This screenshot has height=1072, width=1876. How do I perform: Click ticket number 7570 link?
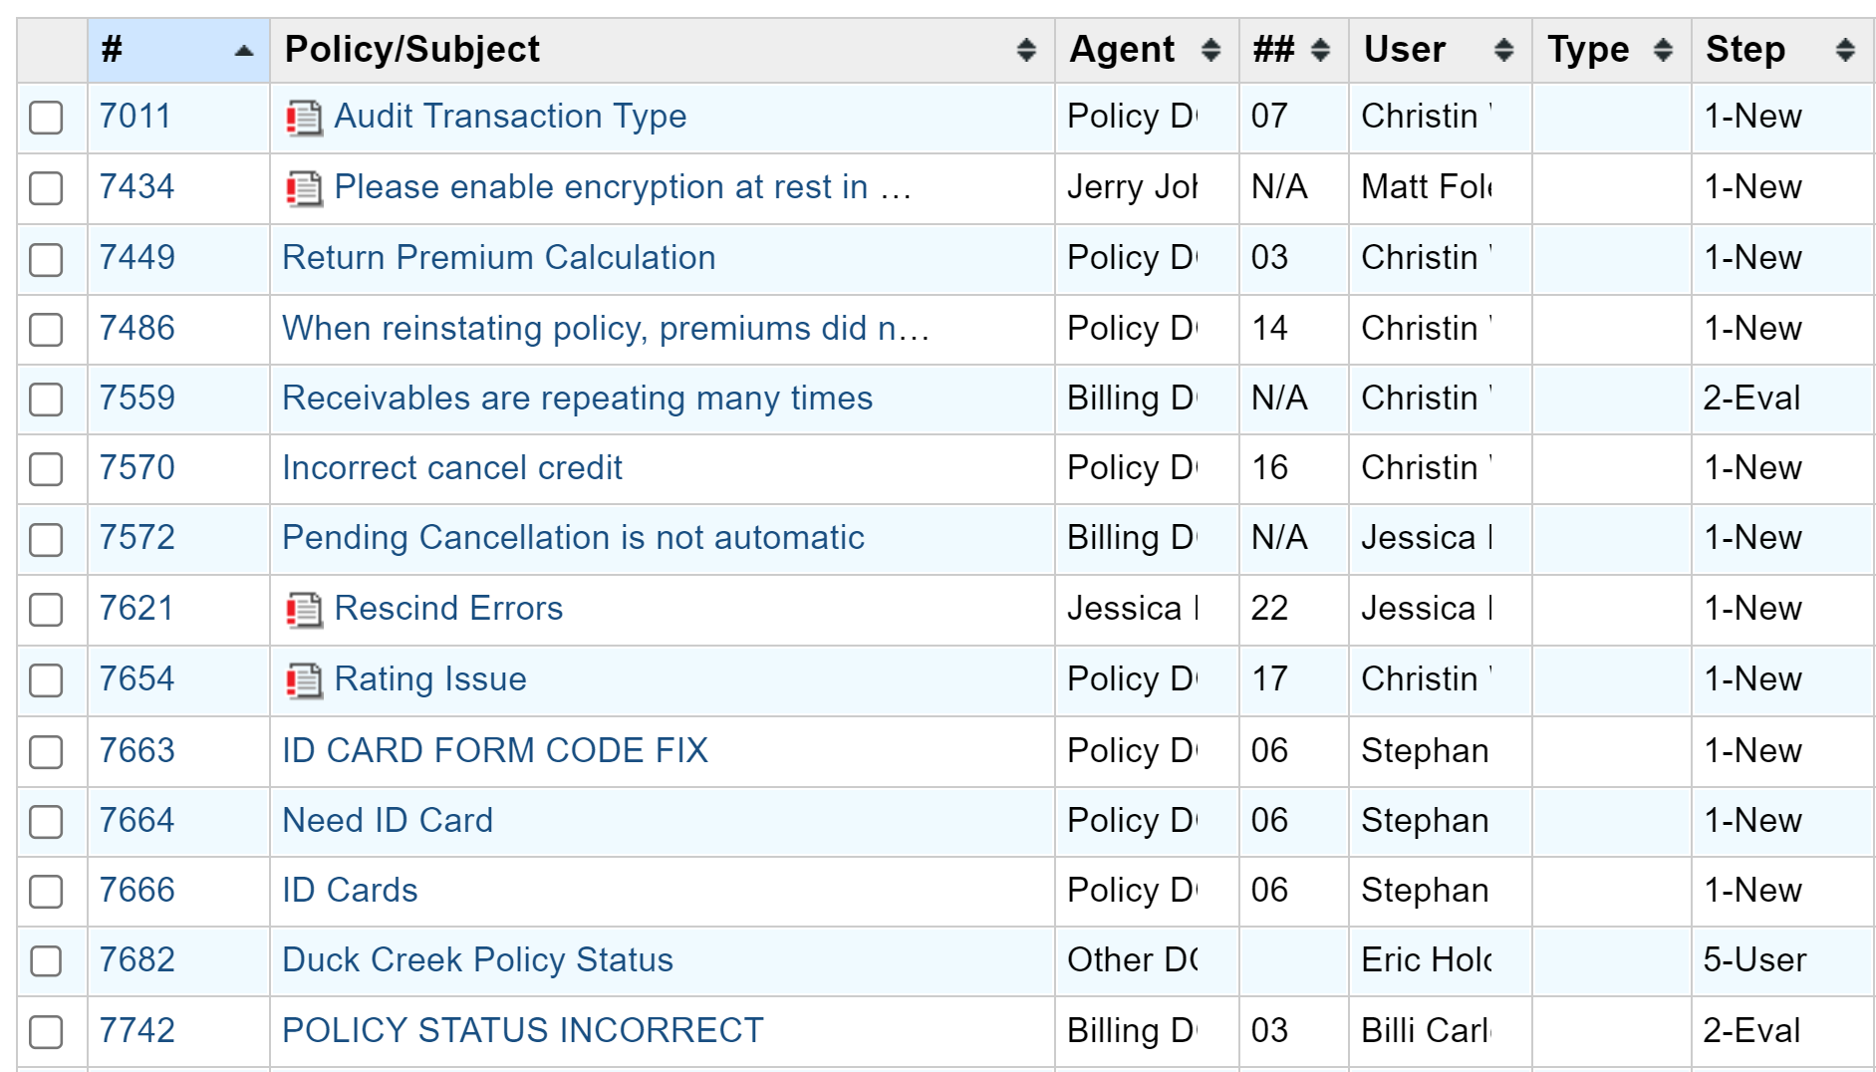pyautogui.click(x=136, y=468)
